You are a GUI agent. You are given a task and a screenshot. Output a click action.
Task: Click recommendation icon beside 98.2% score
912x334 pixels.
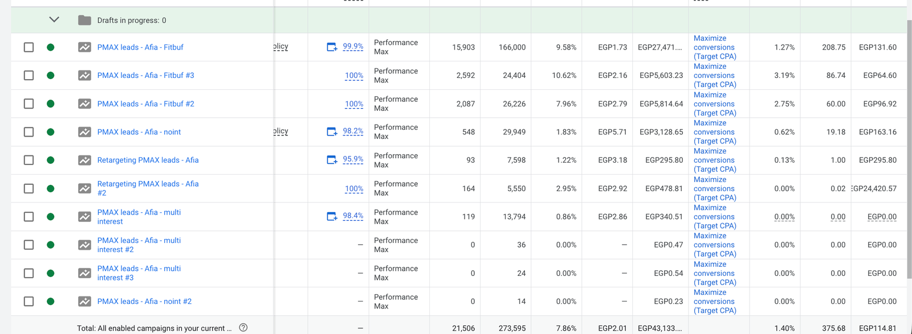[332, 132]
